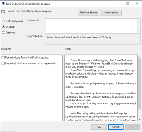Confirm with the OK button

[x=99, y=127]
